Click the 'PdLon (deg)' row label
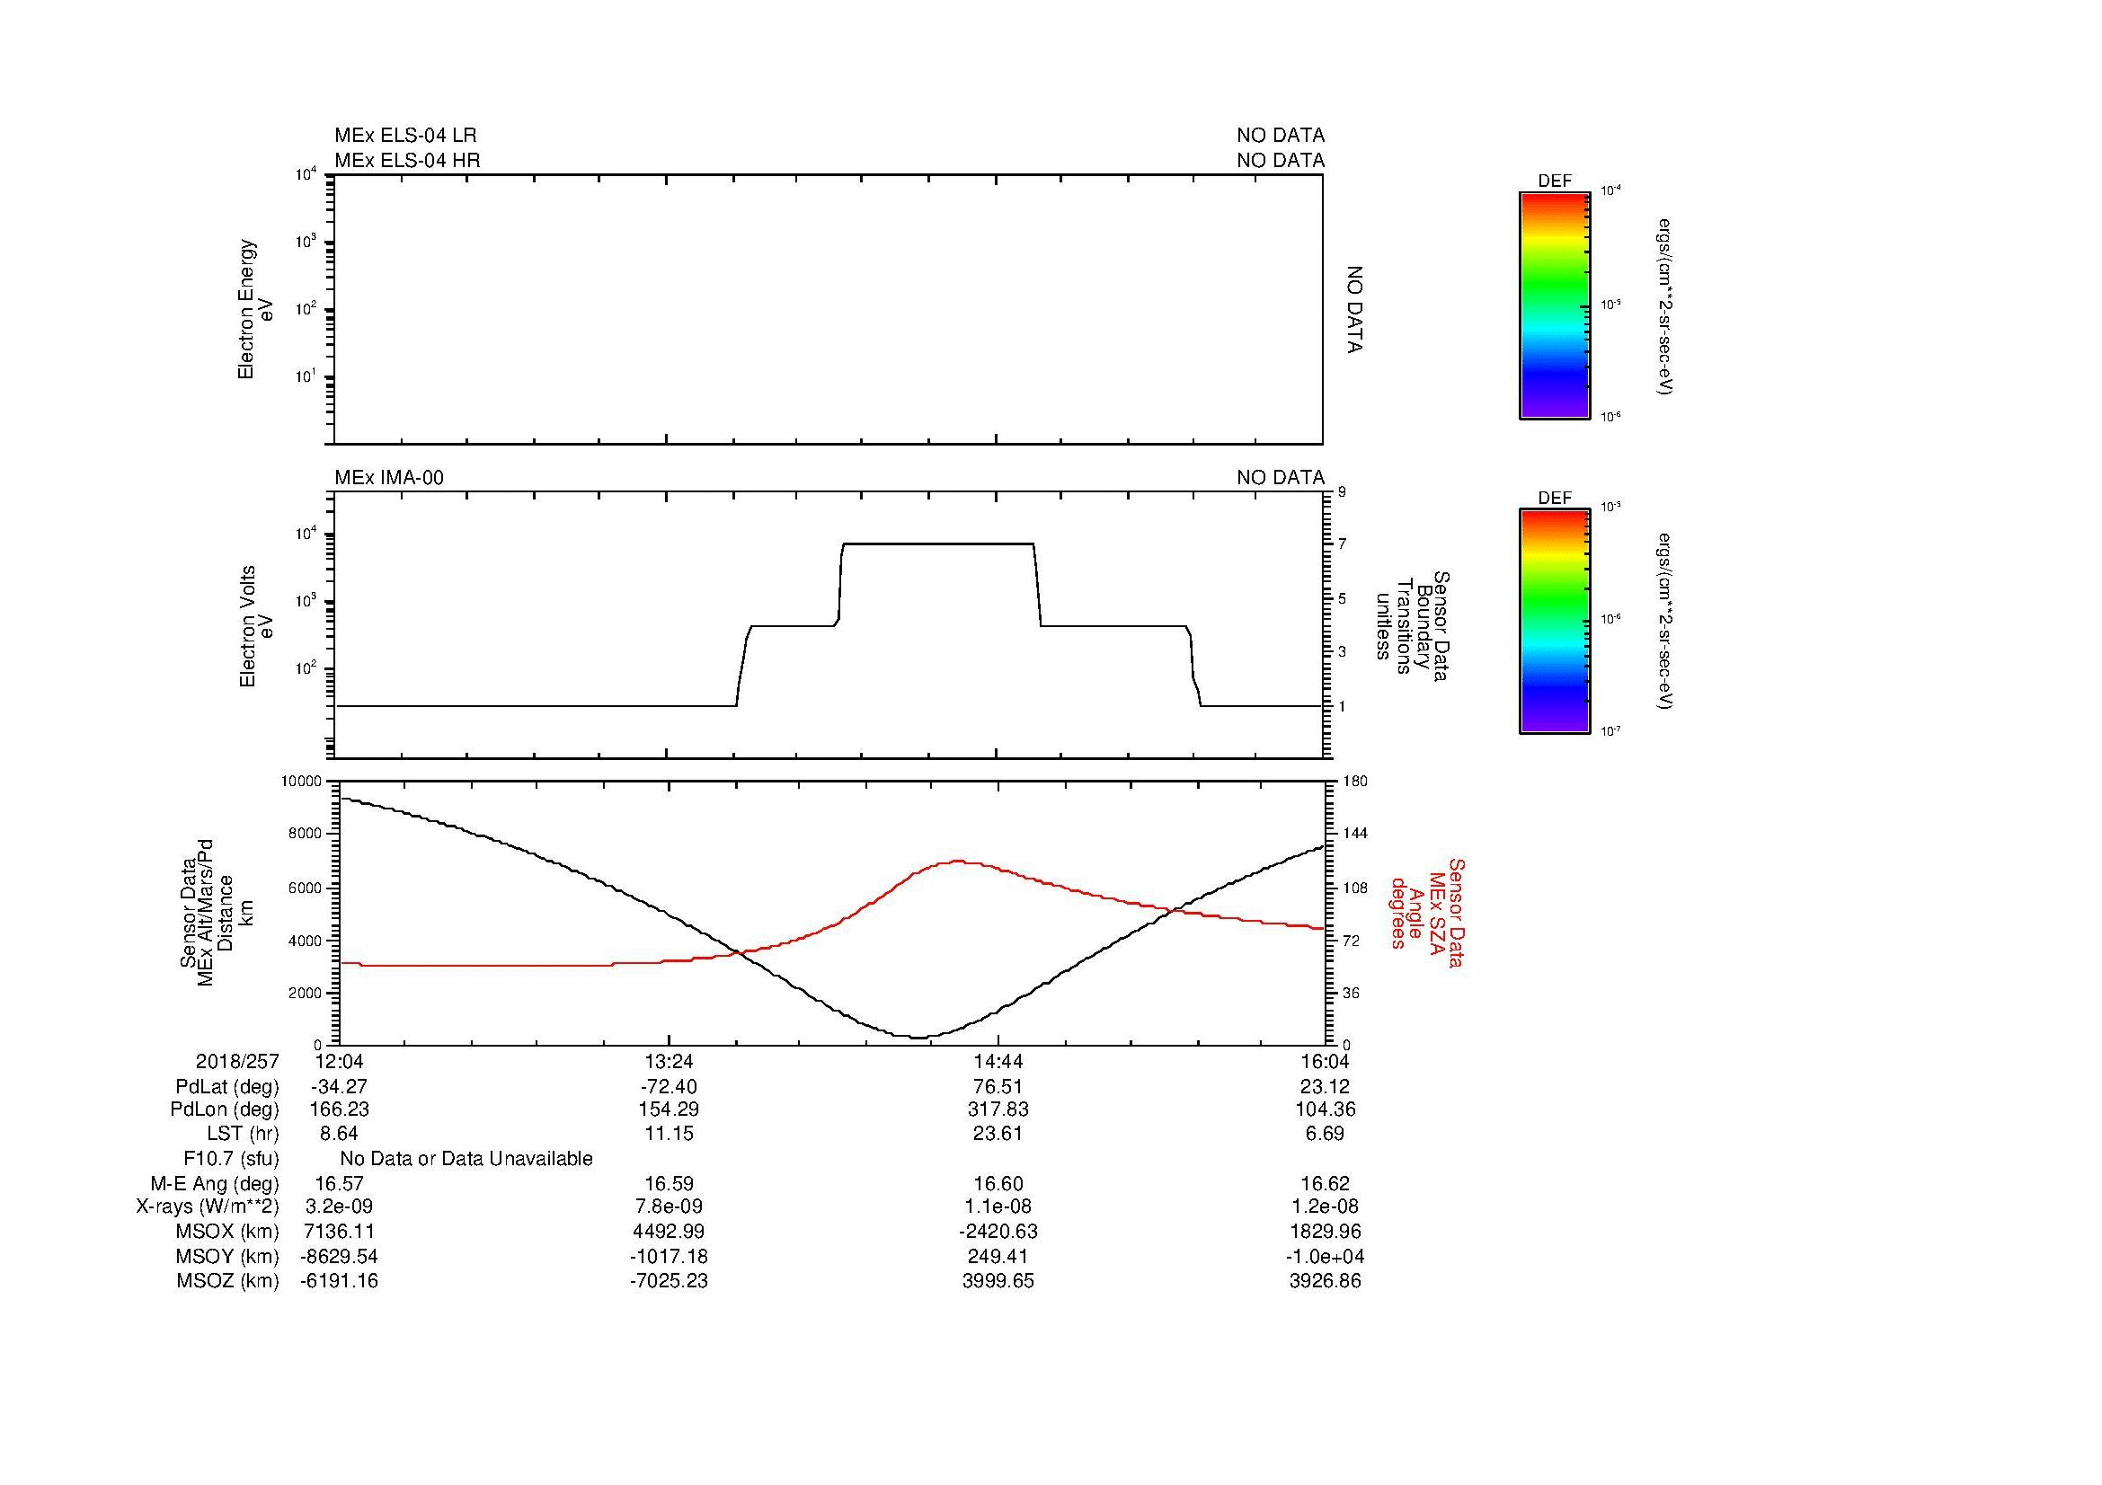2102x1485 pixels. point(225,1109)
